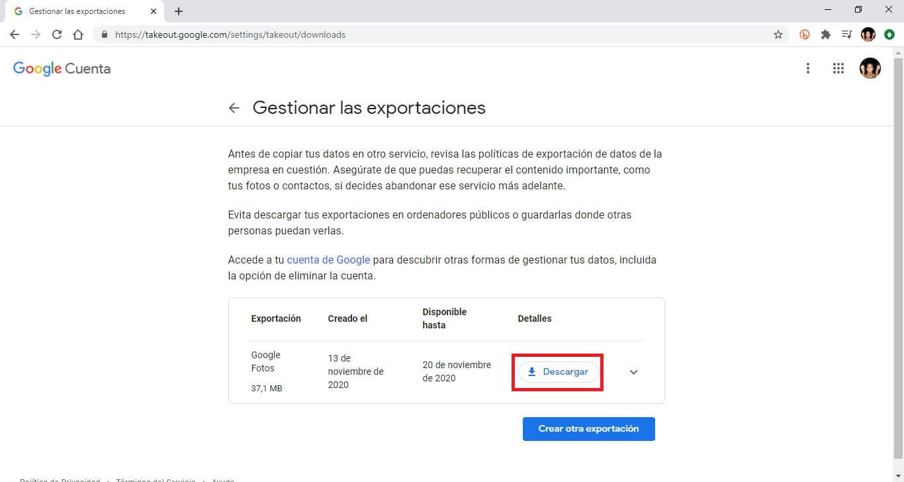Image resolution: width=904 pixels, height=482 pixels.
Task: Click the lock icon in the address bar
Action: 105,34
